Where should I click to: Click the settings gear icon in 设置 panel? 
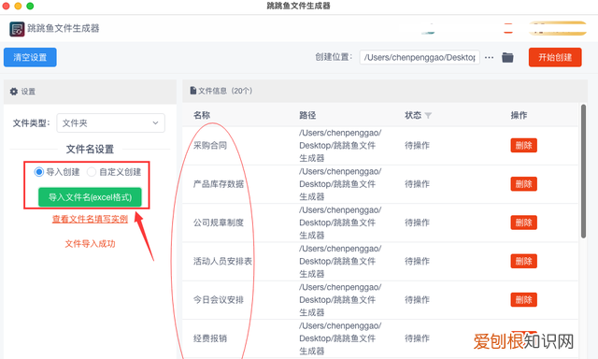[14, 92]
